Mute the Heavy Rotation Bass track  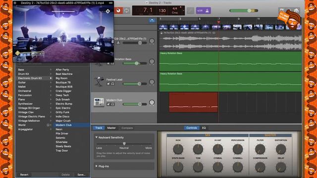click(108, 63)
